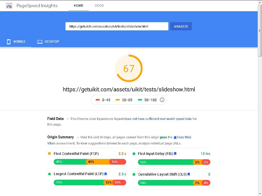This screenshot has height=196, width=262.
Task: Click the PageSpeed Insights logo icon
Action: click(9, 6)
